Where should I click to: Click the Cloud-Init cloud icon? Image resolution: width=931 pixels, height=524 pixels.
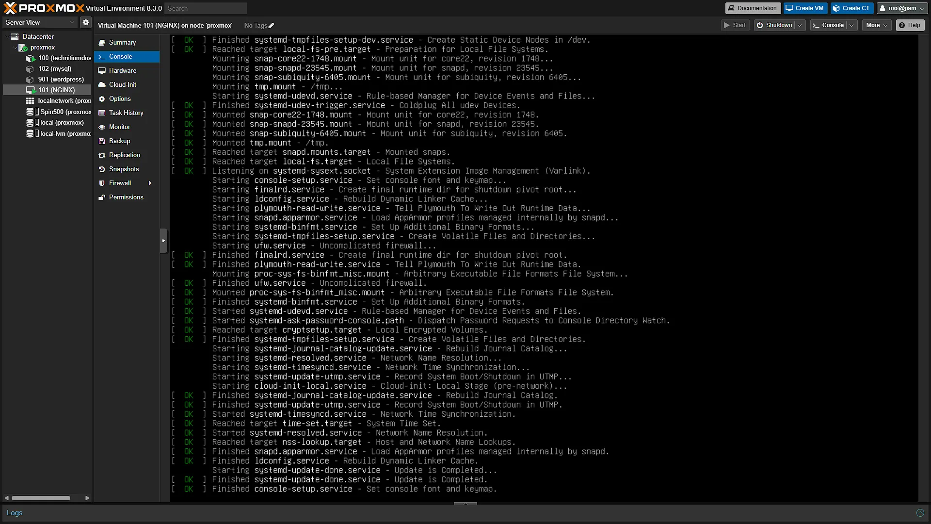(x=102, y=84)
